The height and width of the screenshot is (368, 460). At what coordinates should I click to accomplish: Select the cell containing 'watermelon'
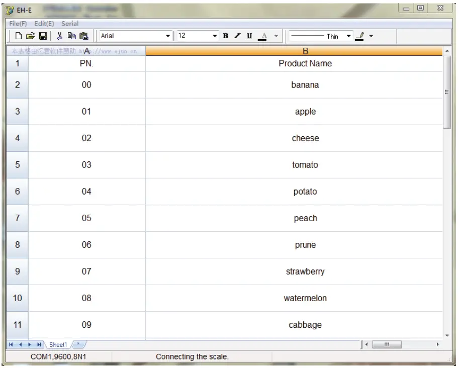click(x=294, y=298)
